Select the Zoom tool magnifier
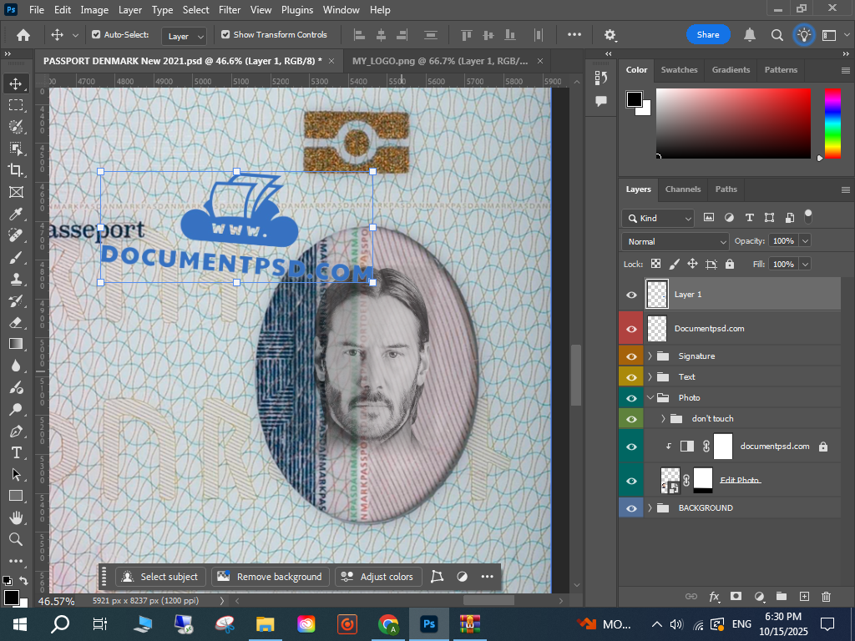 click(x=16, y=539)
